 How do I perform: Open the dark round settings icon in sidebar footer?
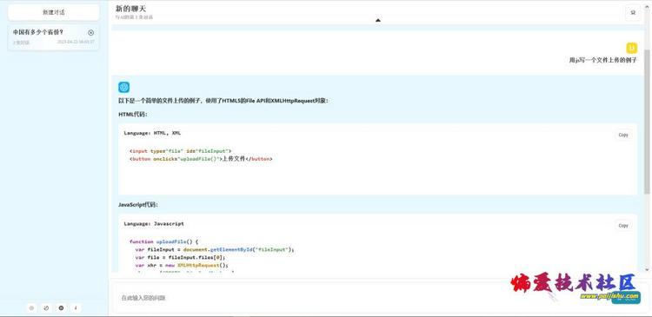pos(61,307)
